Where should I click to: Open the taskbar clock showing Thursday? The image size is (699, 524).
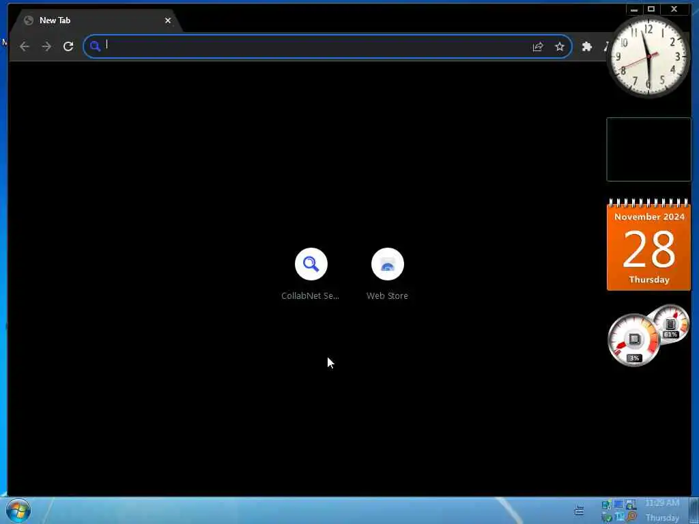tap(662, 510)
